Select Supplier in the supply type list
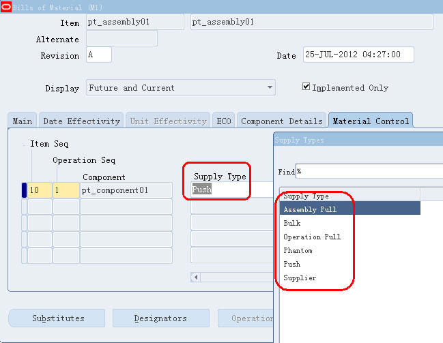The height and width of the screenshot is (343, 443). click(350, 278)
